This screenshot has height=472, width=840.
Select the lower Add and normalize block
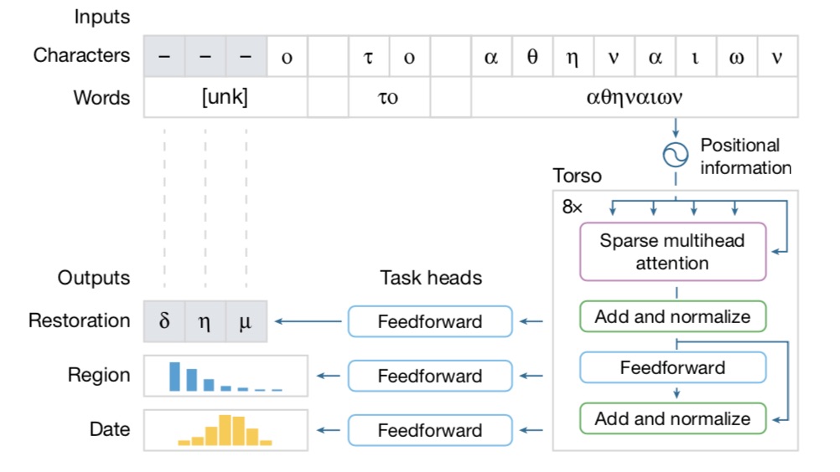[672, 418]
